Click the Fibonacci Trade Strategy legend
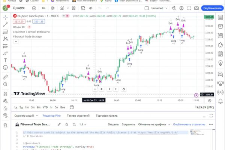 [x=27, y=36]
